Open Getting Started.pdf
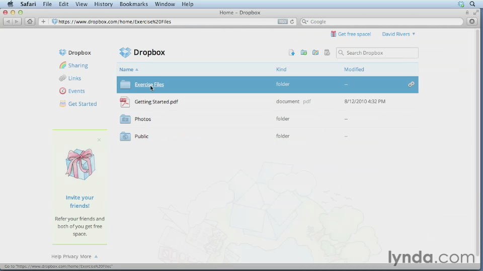The height and width of the screenshot is (271, 483). (x=156, y=102)
